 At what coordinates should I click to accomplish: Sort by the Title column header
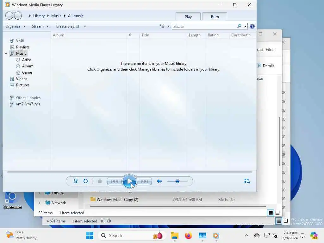[163, 35]
